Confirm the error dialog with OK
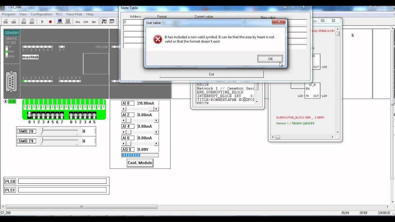Image resolution: width=395 pixels, height=222 pixels. pos(270,59)
